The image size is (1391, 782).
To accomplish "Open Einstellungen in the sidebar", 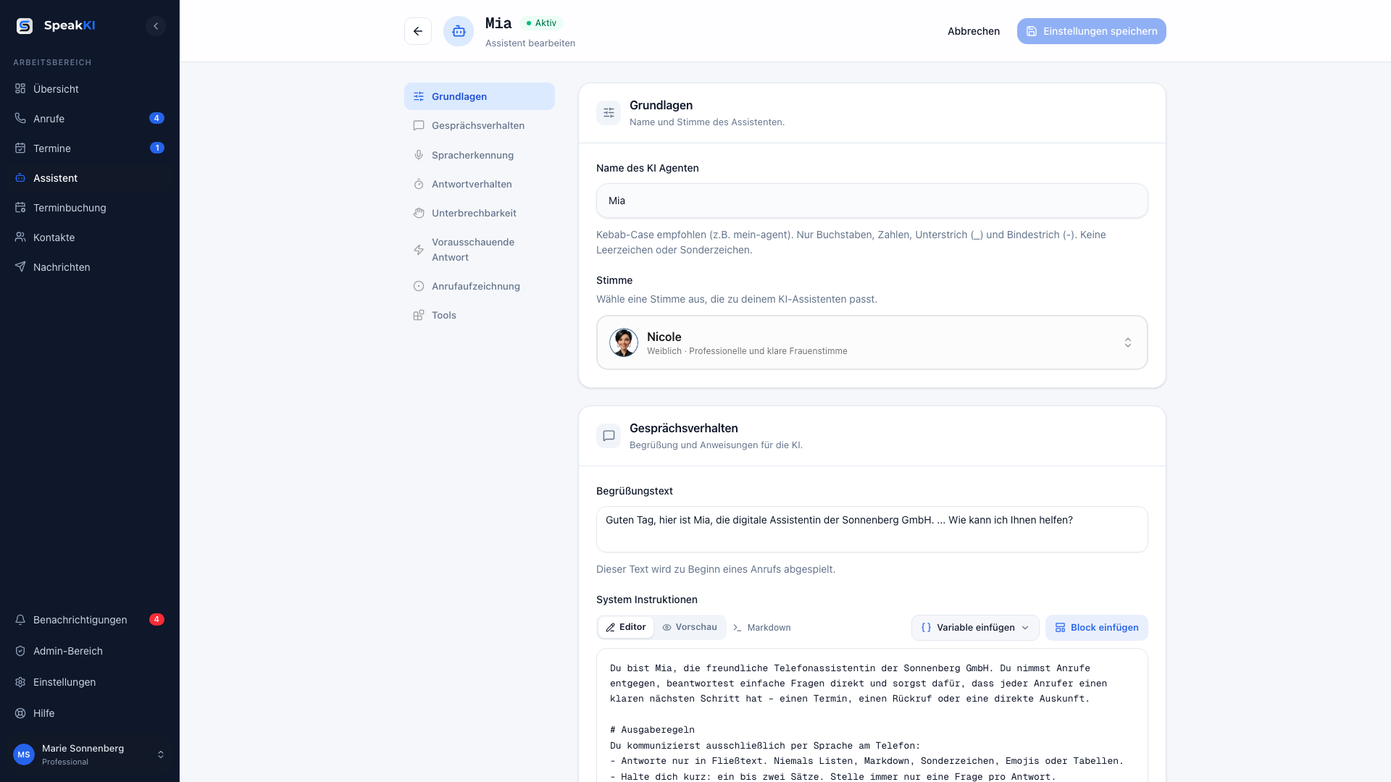I will [90, 682].
